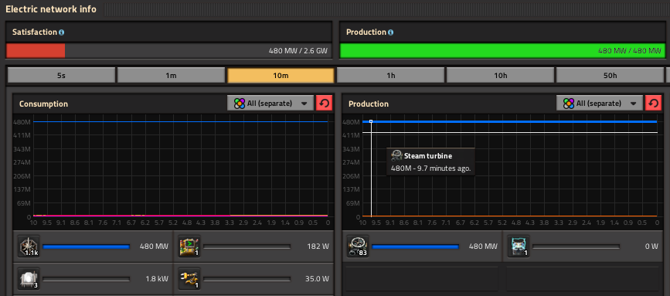Click the blue line in Consumption graph
Viewport: 670px width, 296px height.
click(x=181, y=122)
